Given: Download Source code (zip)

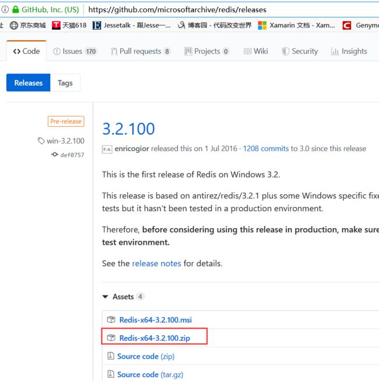Looking at the screenshot, I should 146,356.
